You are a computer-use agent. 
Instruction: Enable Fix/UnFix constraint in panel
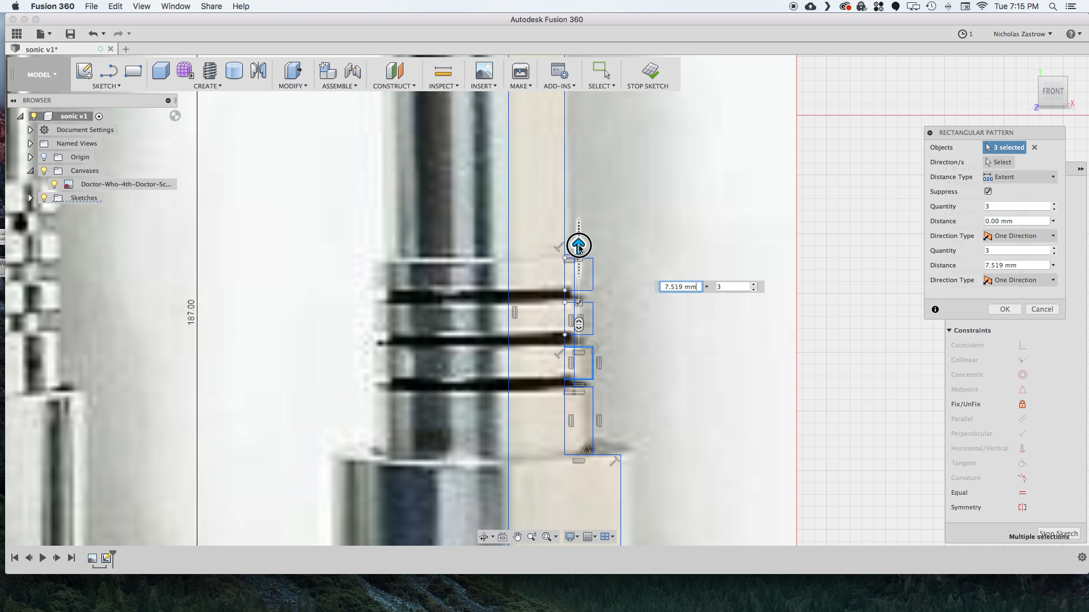[1023, 403]
